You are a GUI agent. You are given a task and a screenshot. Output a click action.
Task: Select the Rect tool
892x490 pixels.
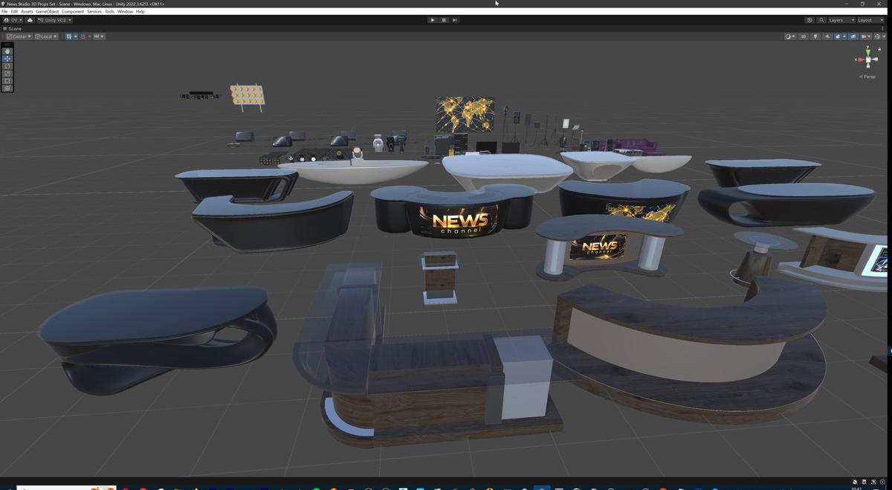click(7, 80)
